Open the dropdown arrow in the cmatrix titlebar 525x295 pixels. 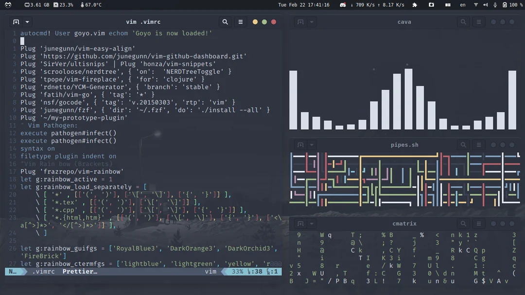(x=311, y=224)
